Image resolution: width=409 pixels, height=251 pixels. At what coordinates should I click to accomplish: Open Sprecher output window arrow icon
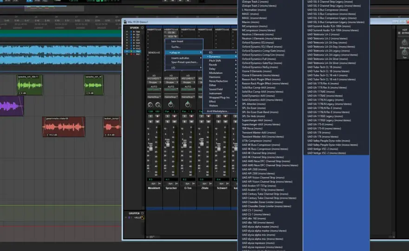(x=176, y=184)
